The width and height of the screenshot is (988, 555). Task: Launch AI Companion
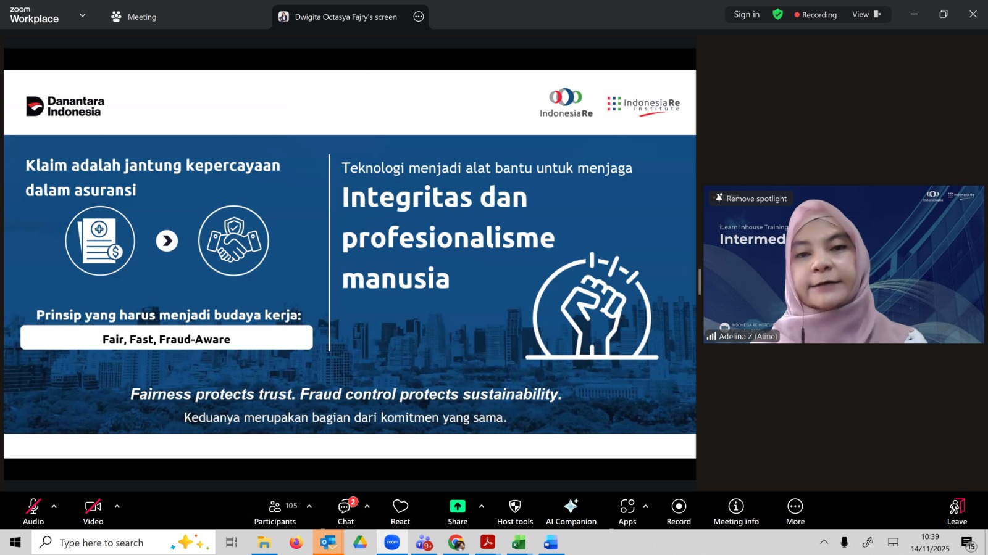point(571,512)
